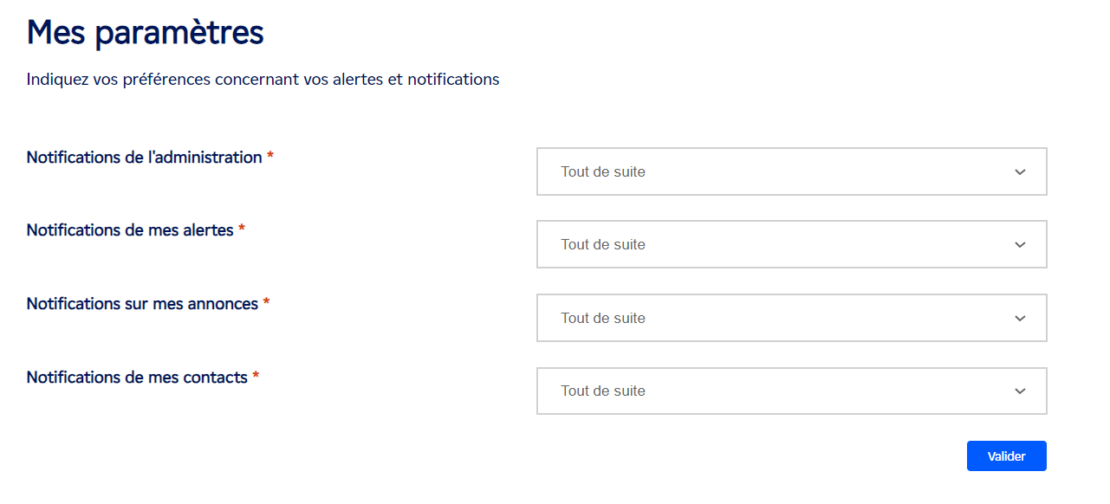
Task: Click the chevron on the alertes notifications dropdown
Action: (x=1021, y=244)
